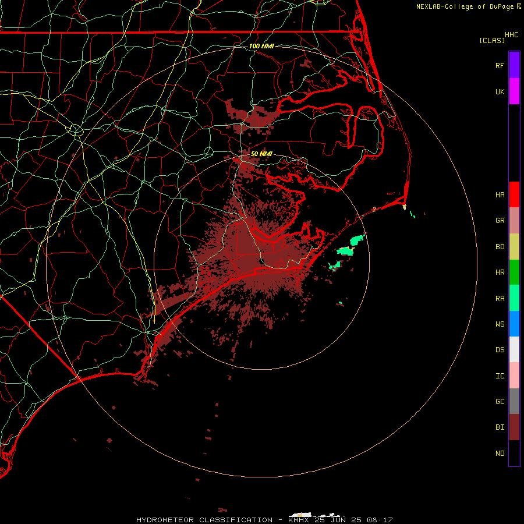The height and width of the screenshot is (524, 524).
Task: Select the WS legend label
Action: click(500, 324)
